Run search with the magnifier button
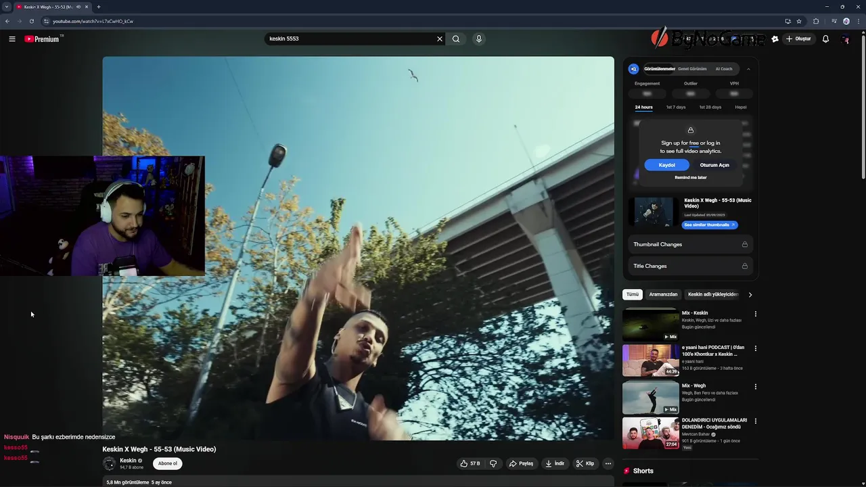Image resolution: width=866 pixels, height=487 pixels. coord(456,39)
